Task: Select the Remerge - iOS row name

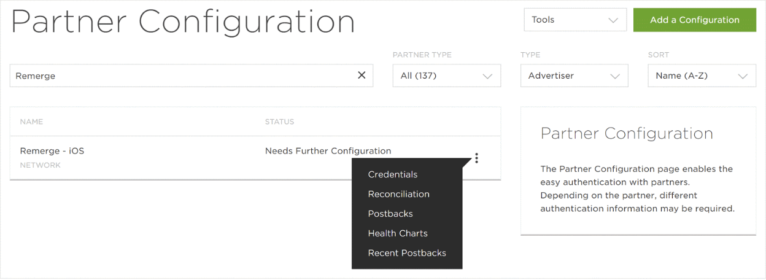Action: coord(52,151)
